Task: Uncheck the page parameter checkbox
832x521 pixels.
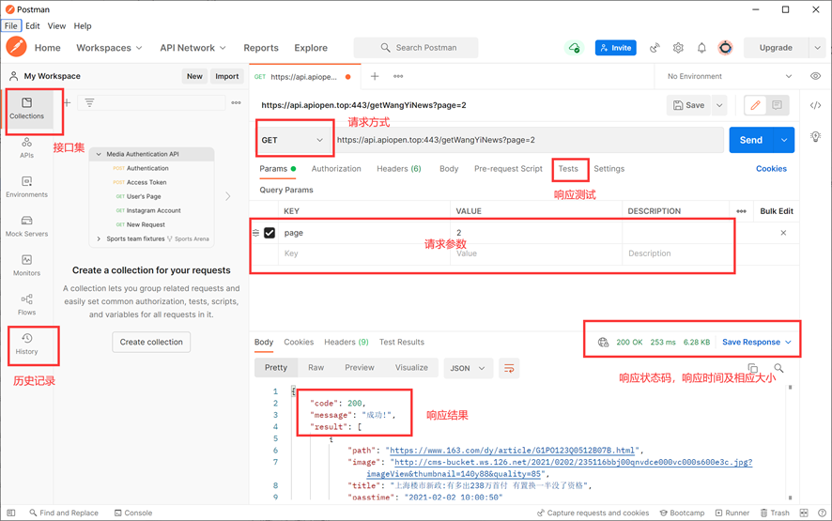Action: point(270,233)
